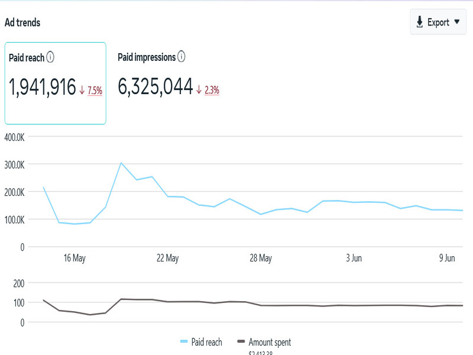473x355 pixels.
Task: Click the 7.5% decline indicator
Action: pos(95,89)
